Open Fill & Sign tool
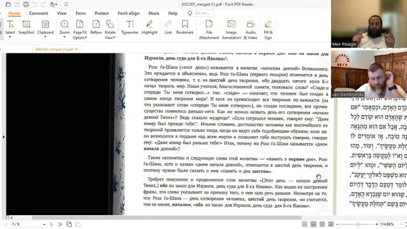 [x=268, y=30]
